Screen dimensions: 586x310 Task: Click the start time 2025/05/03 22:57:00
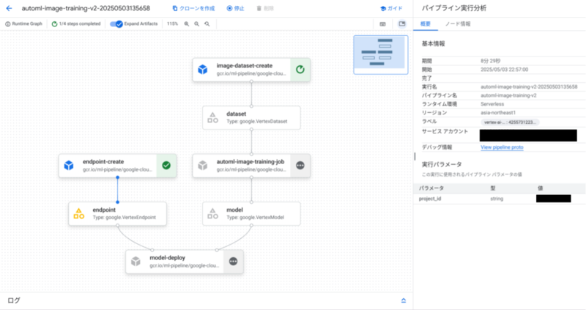point(504,70)
